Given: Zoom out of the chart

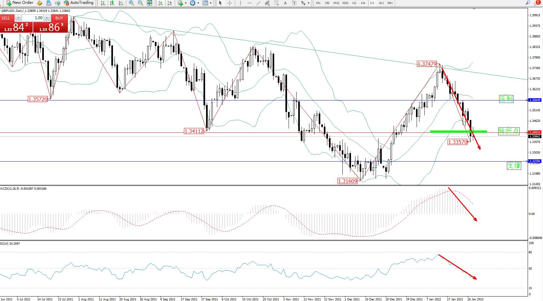Looking at the screenshot, I should (x=140, y=3).
